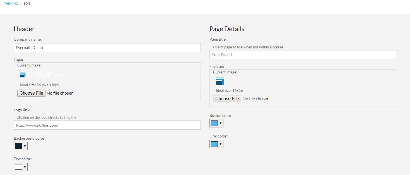Open the Text color dropdown arrow
The height and width of the screenshot is (175, 410).
click(x=25, y=167)
